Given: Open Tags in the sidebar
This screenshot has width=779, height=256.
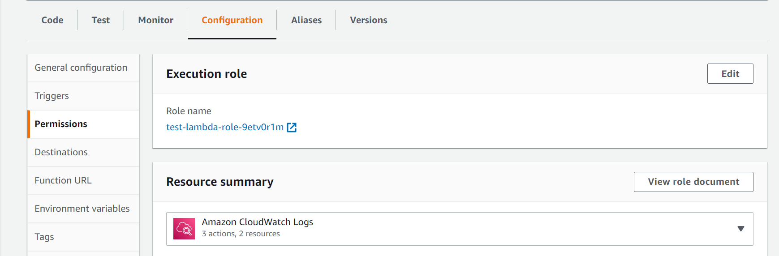Looking at the screenshot, I should pos(44,237).
